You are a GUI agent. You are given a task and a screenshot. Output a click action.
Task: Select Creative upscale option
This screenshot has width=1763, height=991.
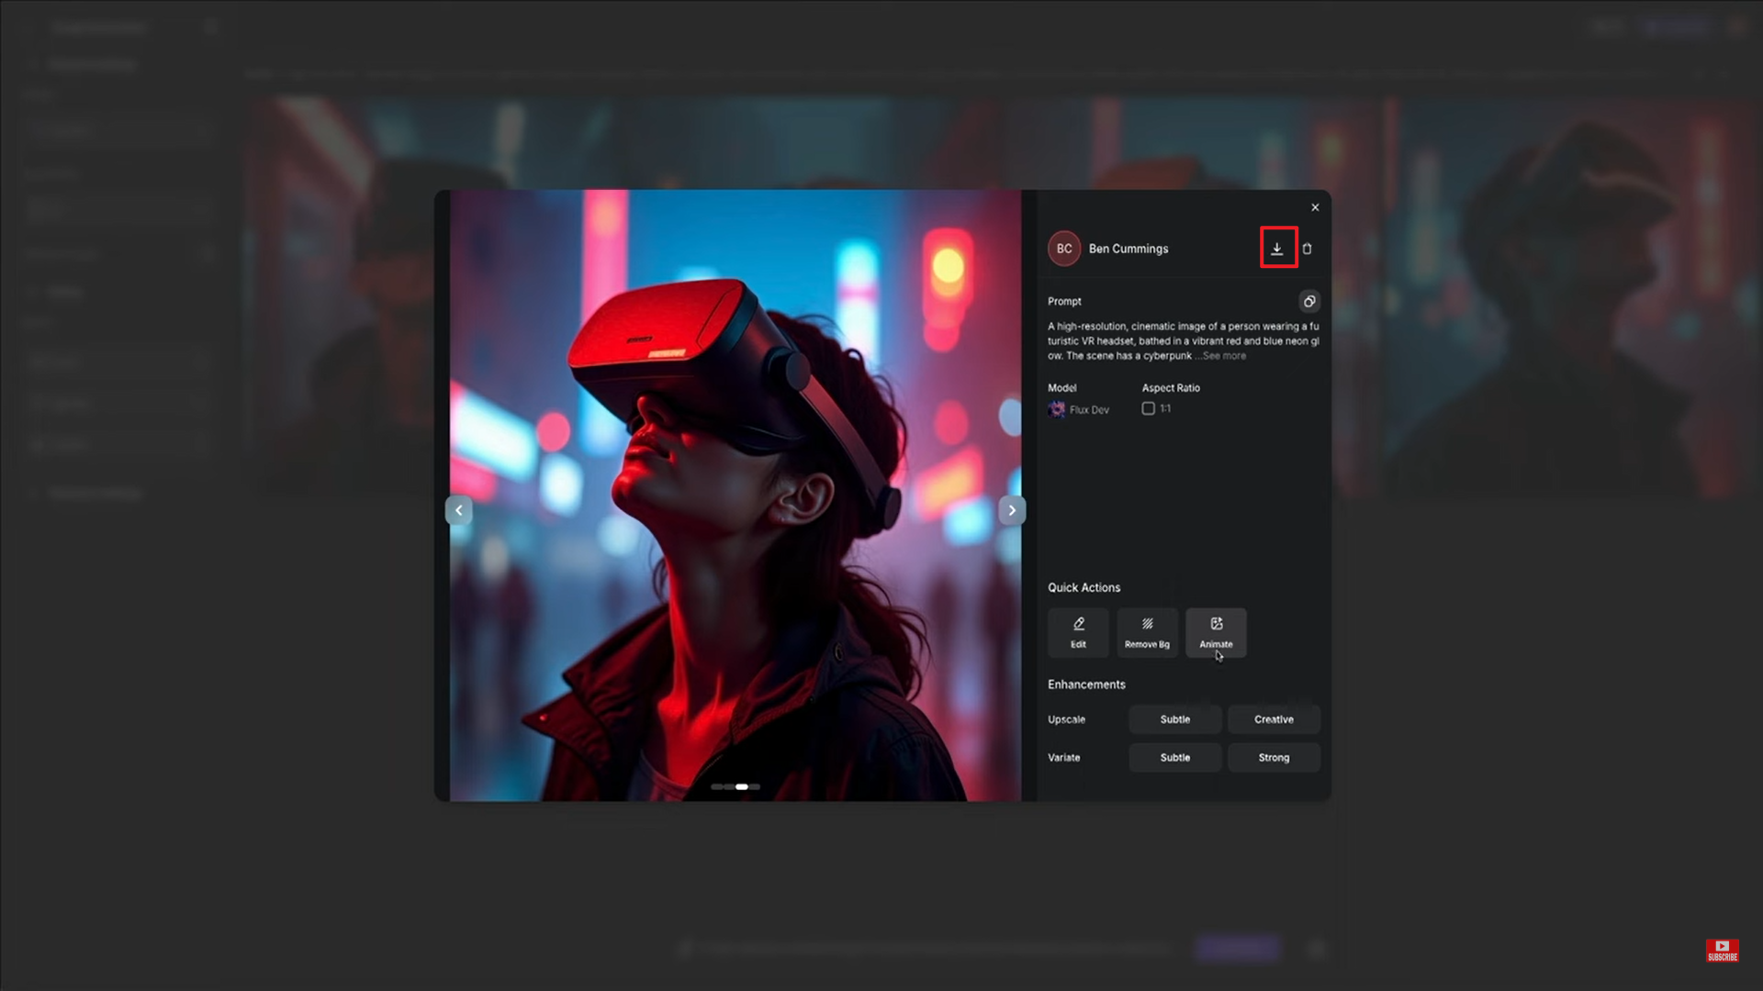[1274, 719]
